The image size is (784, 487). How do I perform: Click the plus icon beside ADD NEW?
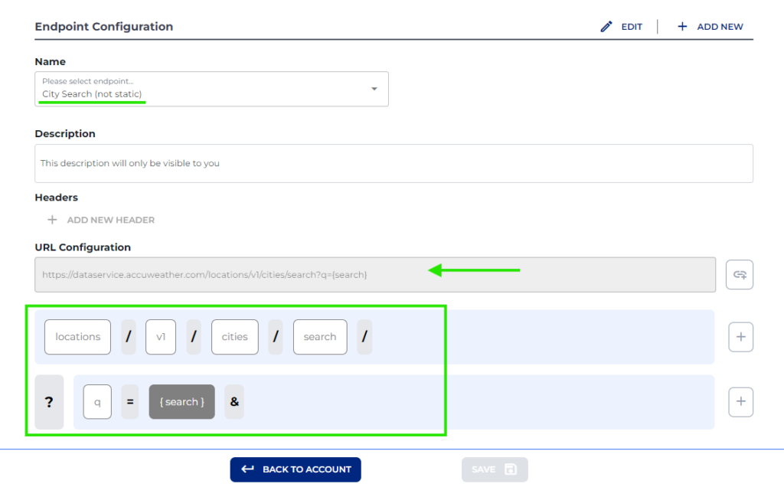681,26
